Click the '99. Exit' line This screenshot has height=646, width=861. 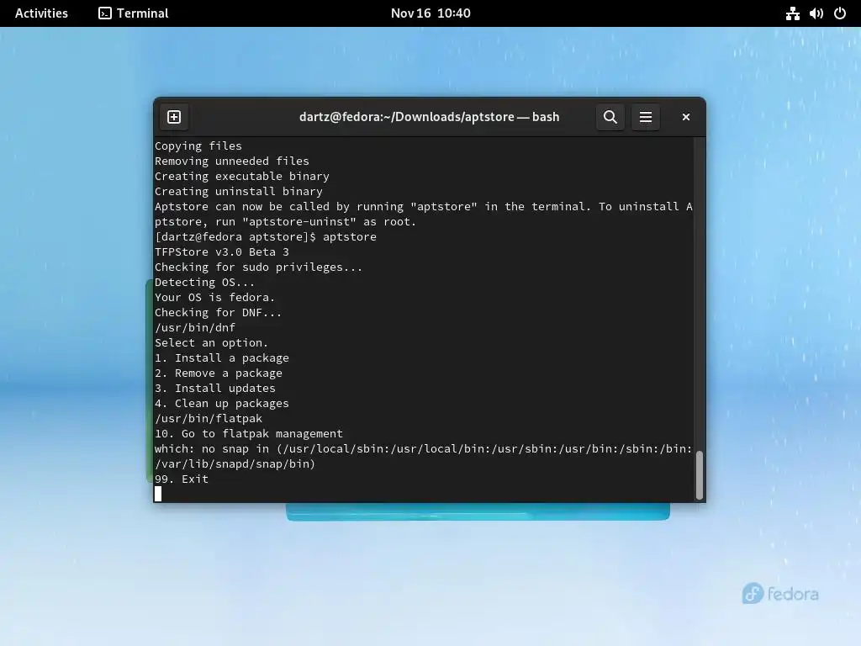coord(182,479)
